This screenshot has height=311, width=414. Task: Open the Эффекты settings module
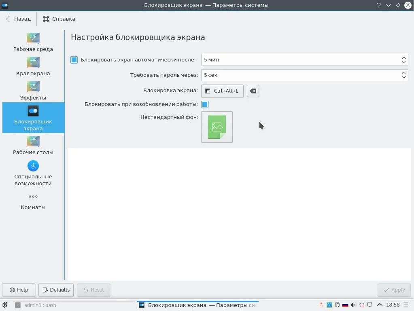click(33, 91)
